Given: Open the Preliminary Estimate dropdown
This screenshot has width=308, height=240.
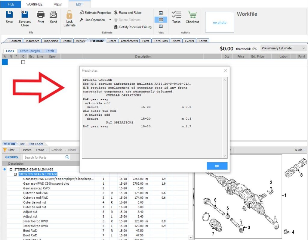Looking at the screenshot, I should [283, 48].
